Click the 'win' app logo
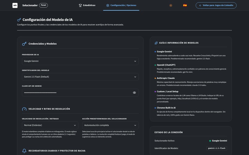Screen dimensions: 249x155 tap(15, 5)
